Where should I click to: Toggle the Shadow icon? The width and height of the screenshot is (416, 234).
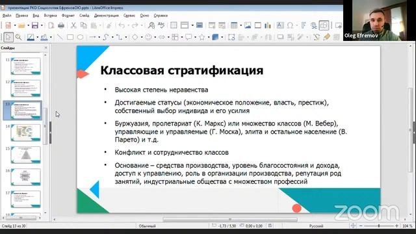coord(280,37)
